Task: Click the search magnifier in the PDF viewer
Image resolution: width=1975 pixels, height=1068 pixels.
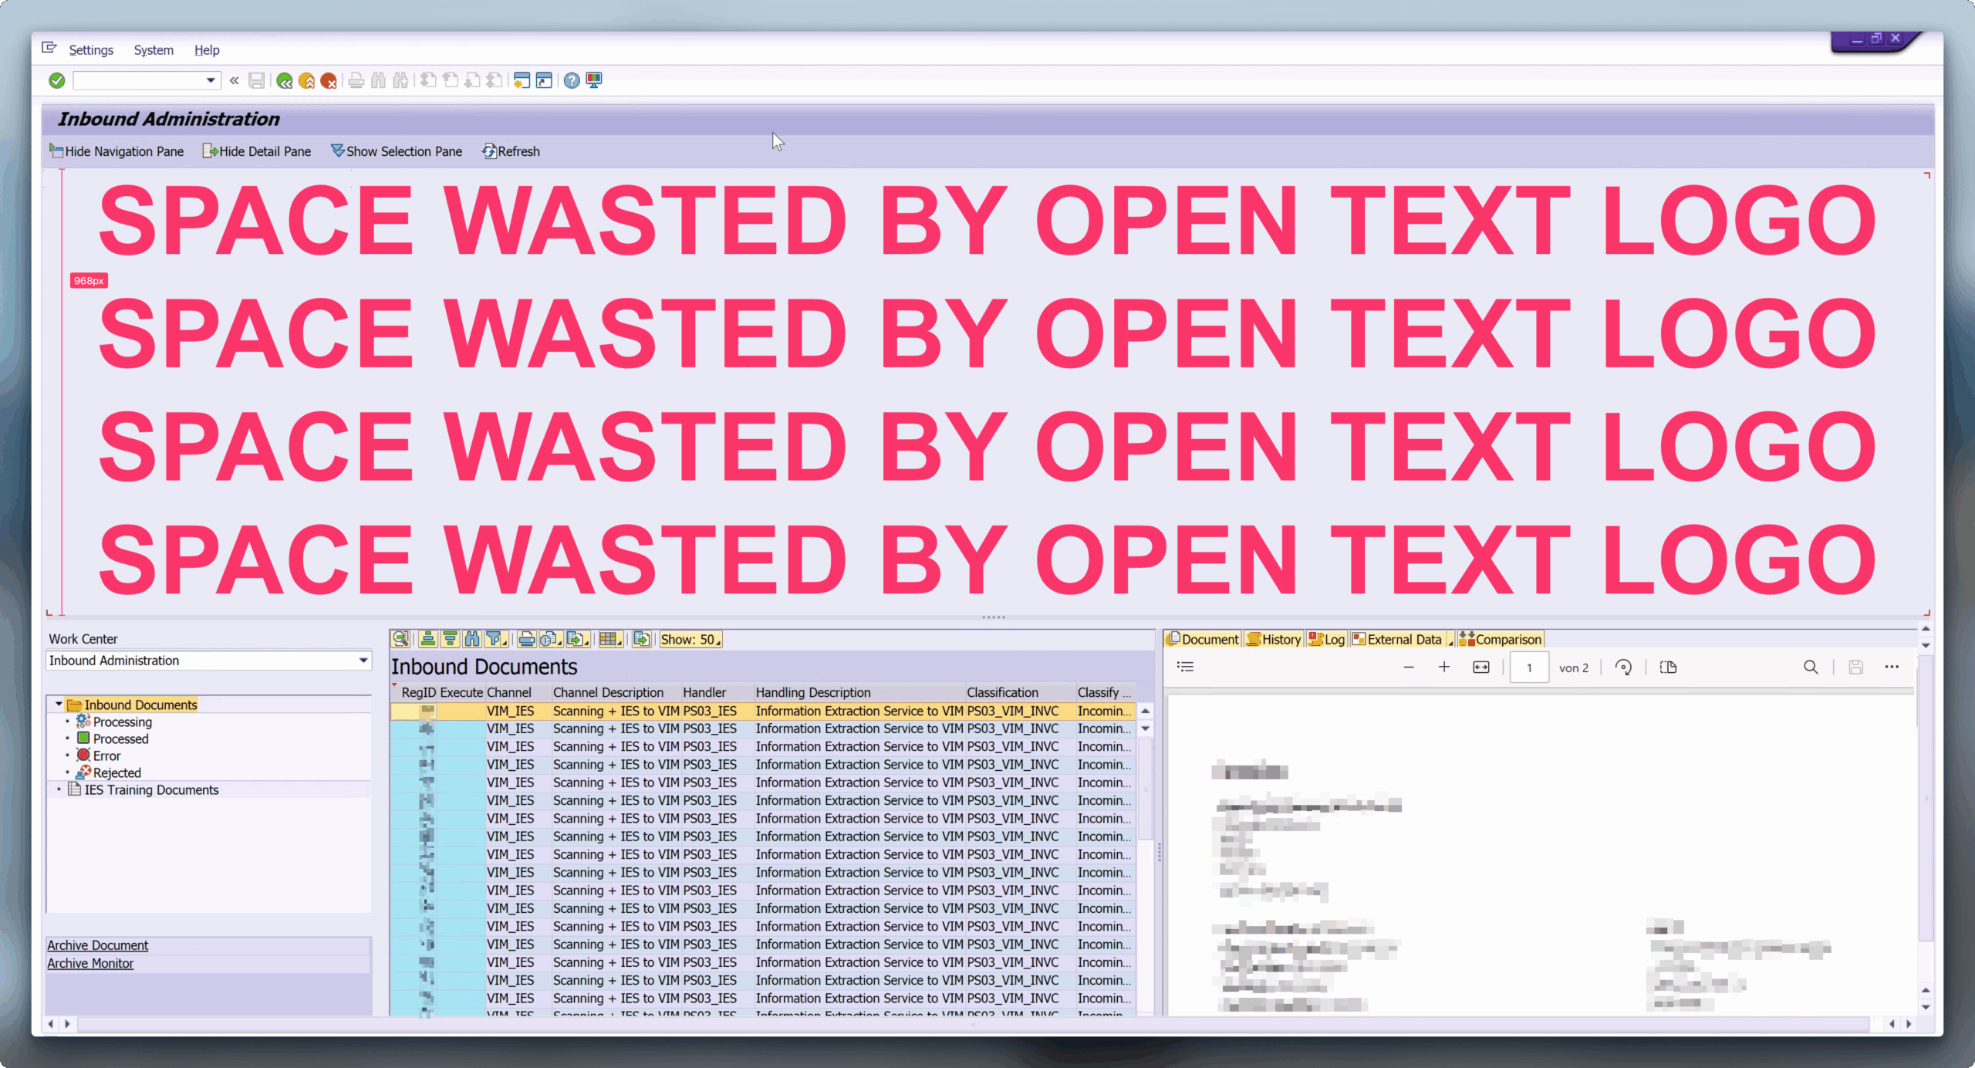Action: (x=1811, y=667)
